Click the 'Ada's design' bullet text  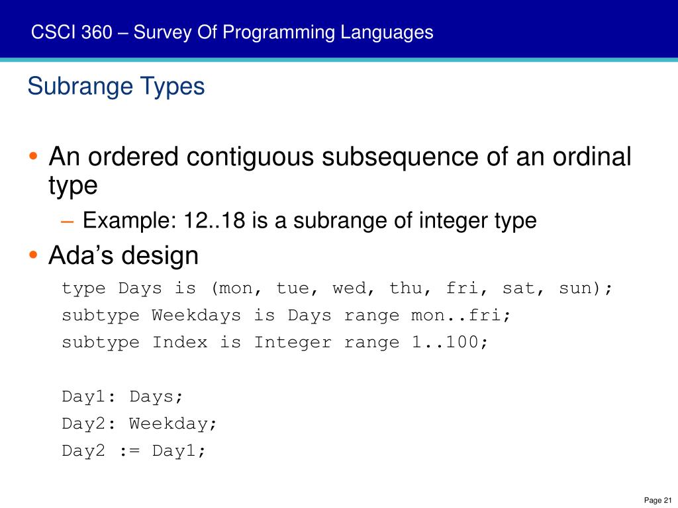(124, 255)
